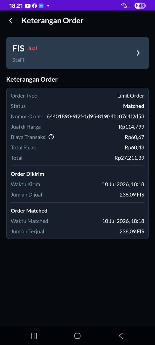Tap the Waktu Matched timestamp
This screenshot has height=345, width=155.
[x=123, y=221]
